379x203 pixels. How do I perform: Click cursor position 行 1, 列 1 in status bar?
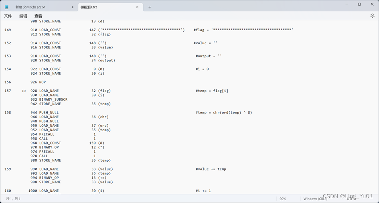13,199
